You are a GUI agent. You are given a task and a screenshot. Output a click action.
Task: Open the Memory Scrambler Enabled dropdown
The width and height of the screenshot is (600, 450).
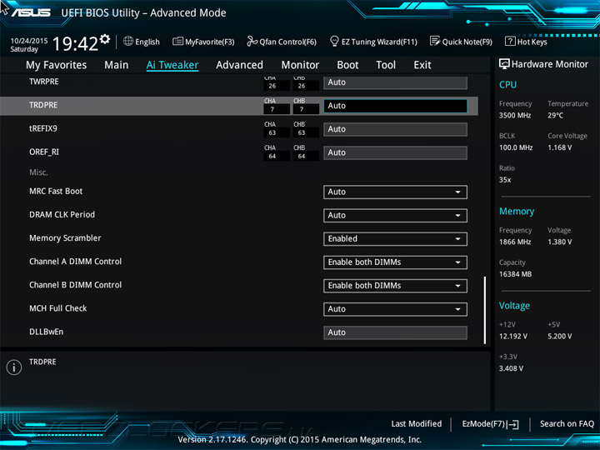[395, 239]
